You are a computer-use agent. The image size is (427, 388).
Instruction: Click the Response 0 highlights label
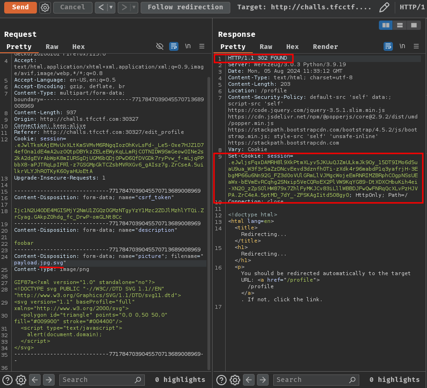(x=395, y=380)
